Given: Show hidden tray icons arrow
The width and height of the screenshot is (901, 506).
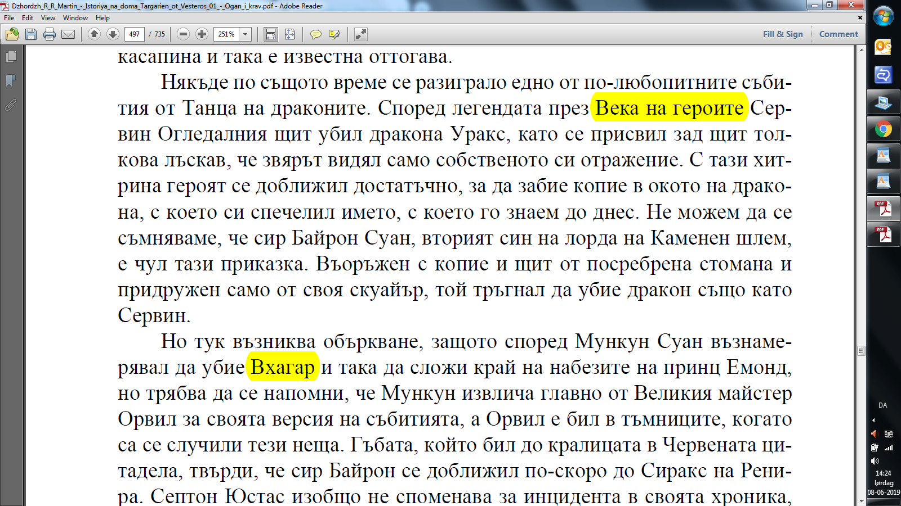Looking at the screenshot, I should (x=873, y=420).
